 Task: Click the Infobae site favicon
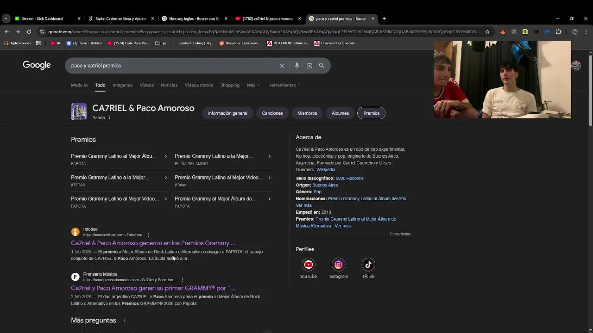coord(75,232)
